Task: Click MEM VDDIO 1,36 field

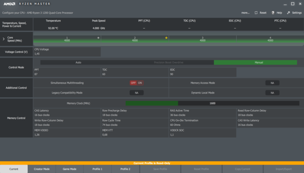Action: pos(67,133)
